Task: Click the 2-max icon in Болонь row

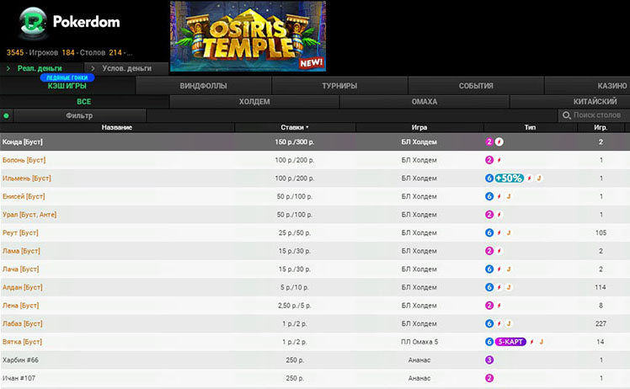Action: point(489,160)
